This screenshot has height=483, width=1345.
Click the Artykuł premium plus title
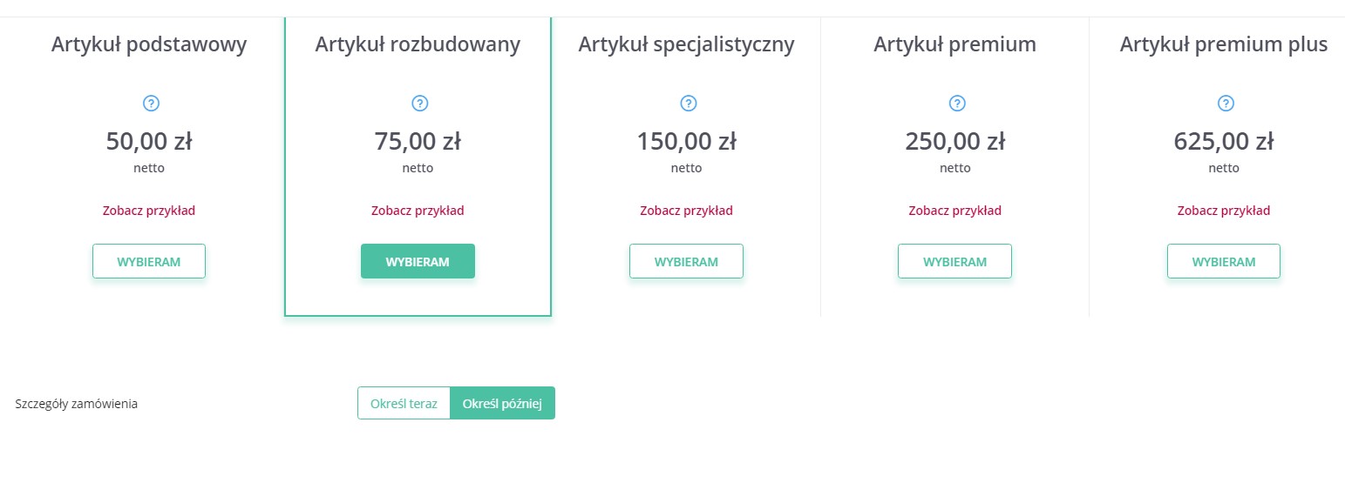click(x=1224, y=44)
